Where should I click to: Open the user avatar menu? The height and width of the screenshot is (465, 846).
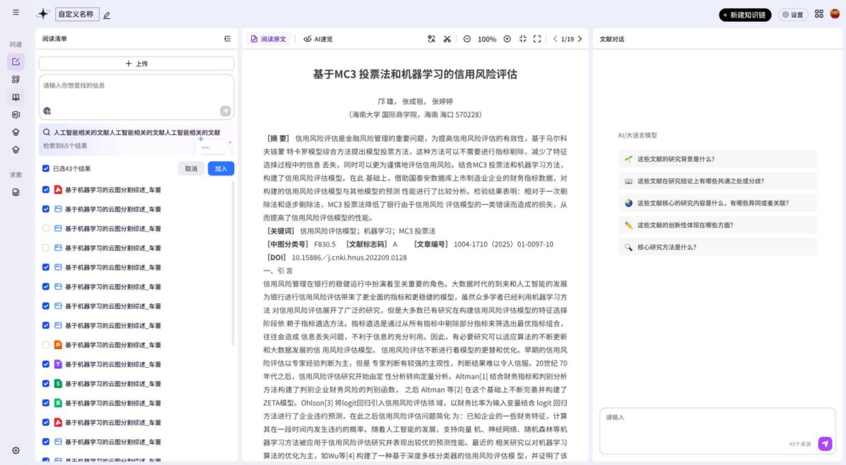coord(835,13)
